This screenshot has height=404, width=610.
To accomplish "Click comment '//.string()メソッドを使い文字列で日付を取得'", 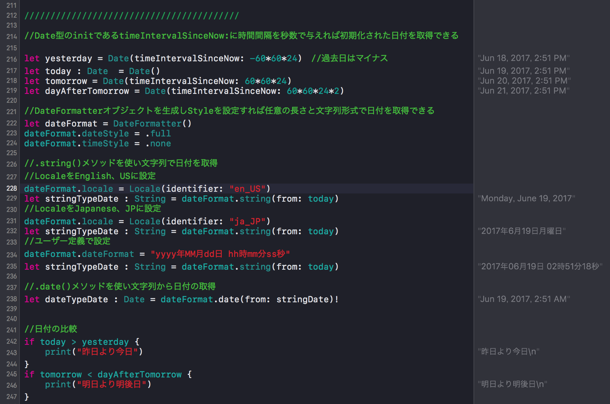I will pos(121,163).
